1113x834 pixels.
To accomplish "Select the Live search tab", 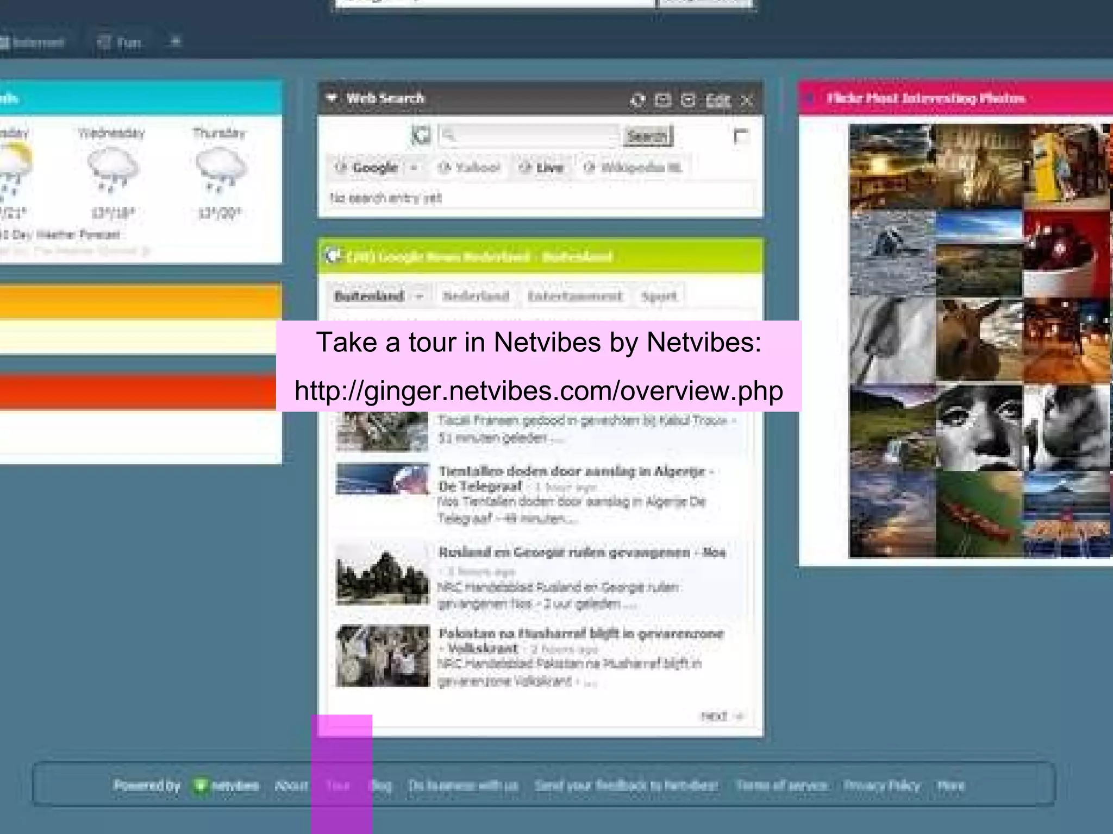I will click(x=541, y=167).
